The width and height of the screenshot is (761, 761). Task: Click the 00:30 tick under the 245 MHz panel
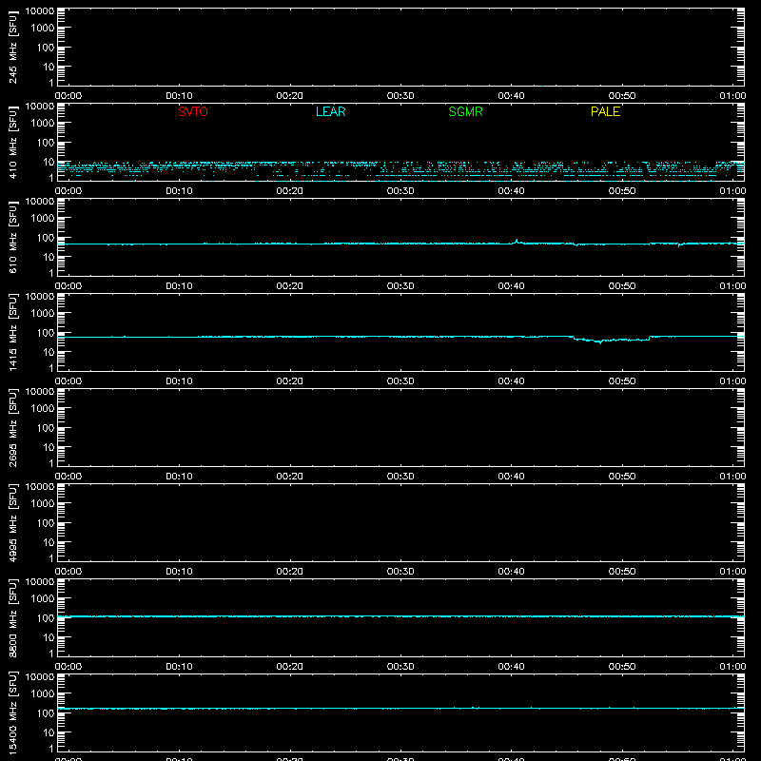pyautogui.click(x=400, y=96)
